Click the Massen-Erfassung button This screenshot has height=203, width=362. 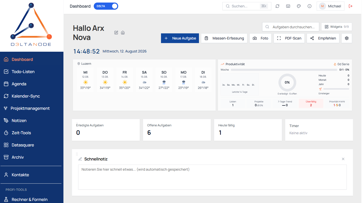tap(224, 38)
